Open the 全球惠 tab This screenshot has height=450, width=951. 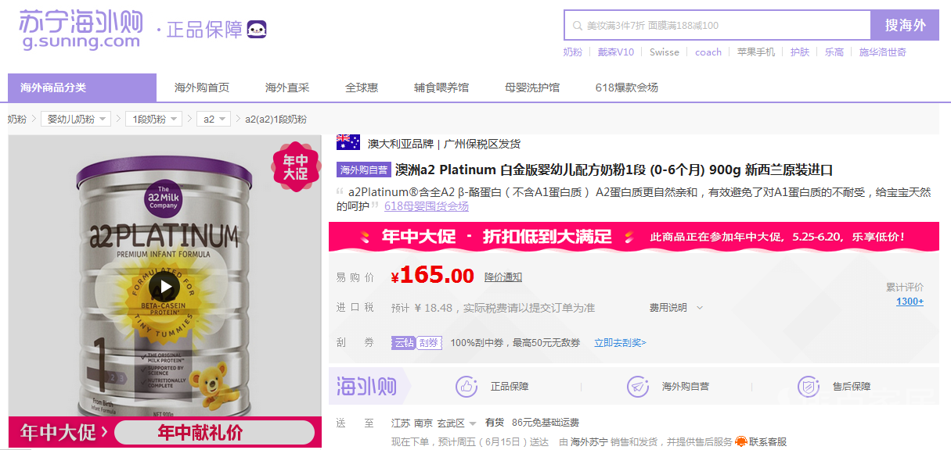click(362, 87)
